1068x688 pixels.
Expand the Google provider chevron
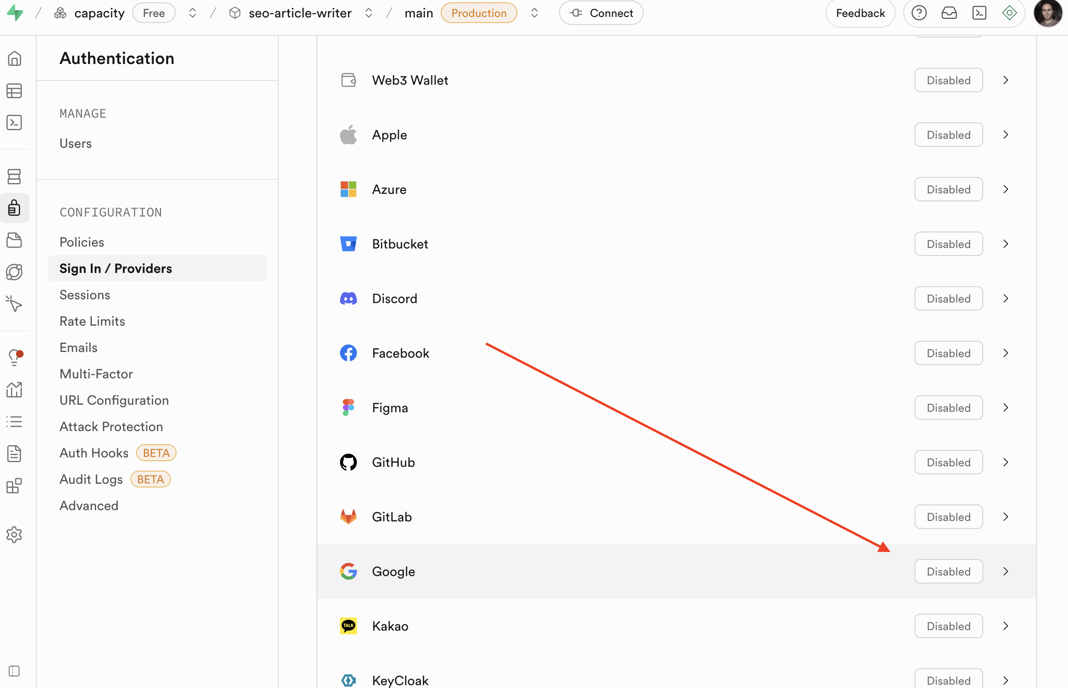1005,571
